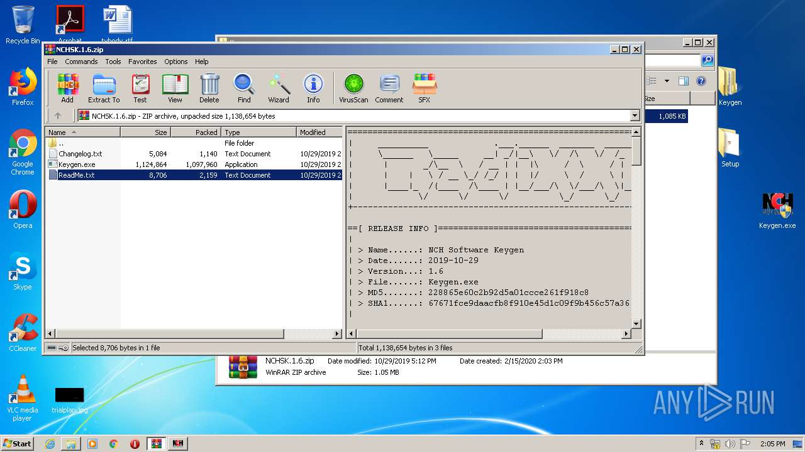Click the 1,085 KB size cell in Explorer
The width and height of the screenshot is (805, 452).
click(672, 116)
